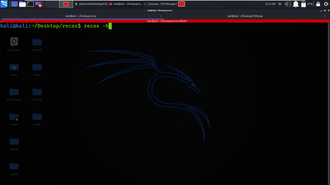Click the show desktop panel icon
The image size is (330, 185).
tap(14, 4)
